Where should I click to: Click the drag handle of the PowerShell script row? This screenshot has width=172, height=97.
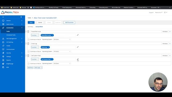click(x=28, y=32)
